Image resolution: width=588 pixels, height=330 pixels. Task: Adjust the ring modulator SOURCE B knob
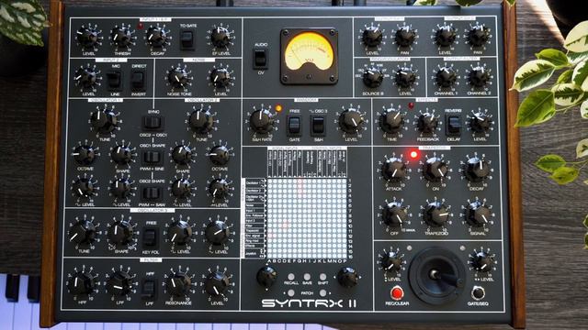click(x=373, y=78)
